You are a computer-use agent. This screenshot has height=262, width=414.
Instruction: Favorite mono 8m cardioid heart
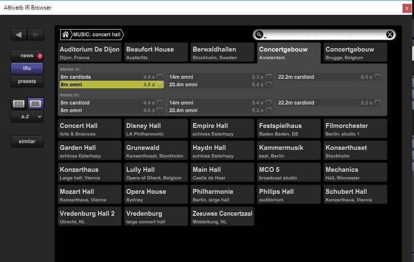[x=160, y=103]
